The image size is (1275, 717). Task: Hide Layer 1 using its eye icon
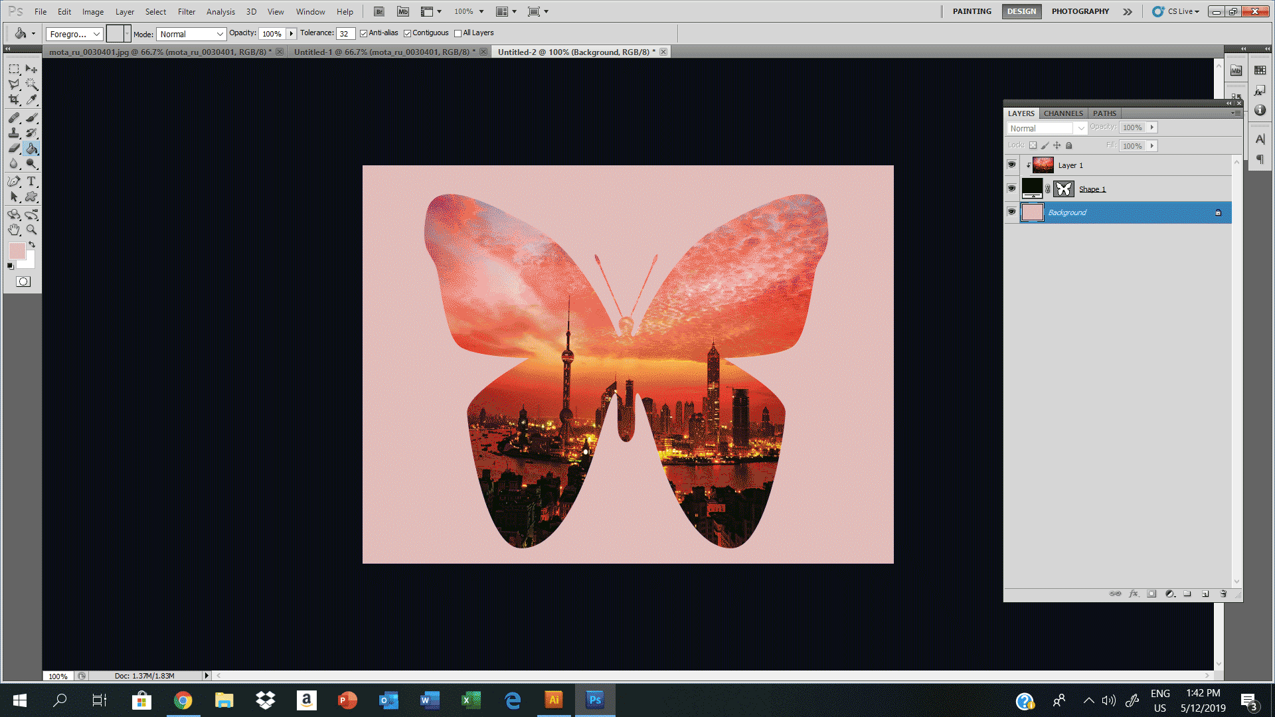pyautogui.click(x=1011, y=165)
